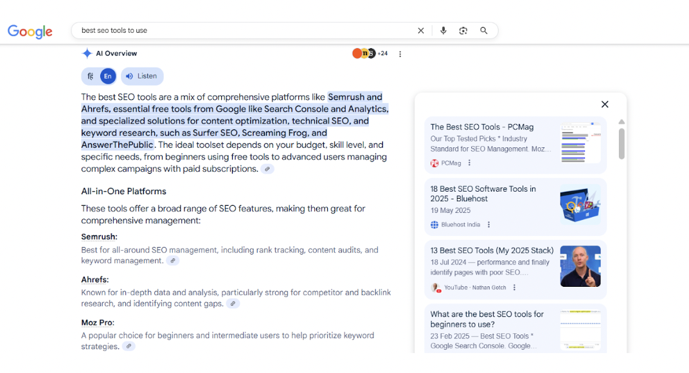Open 'The Best SEO Tools - PCMag' link
The width and height of the screenshot is (689, 373).
coord(481,127)
